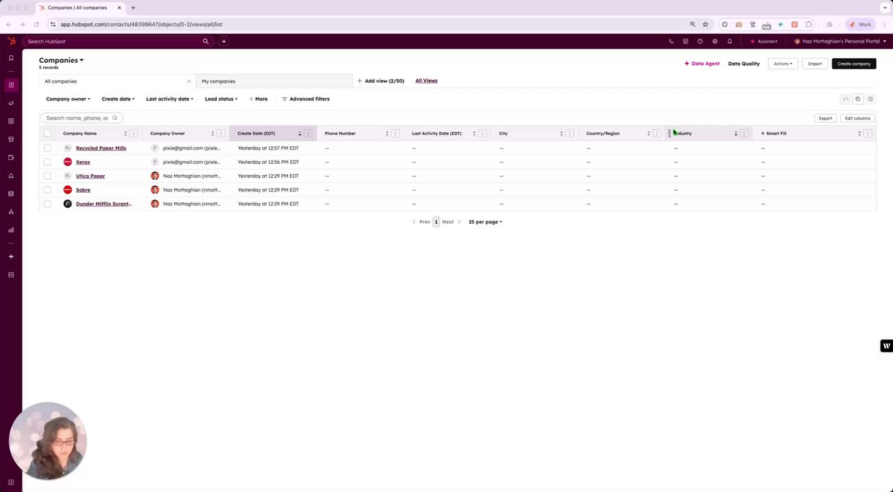Image resolution: width=893 pixels, height=492 pixels.
Task: Open the Help question mark icon
Action: 700,41
